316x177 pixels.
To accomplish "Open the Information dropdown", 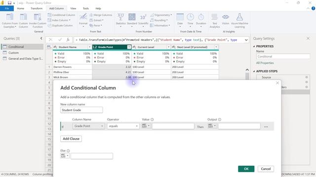I will pos(160,26).
